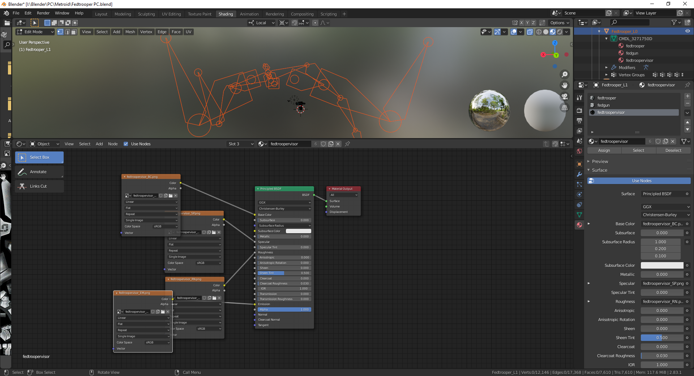Select the Annotate tool

click(x=39, y=172)
